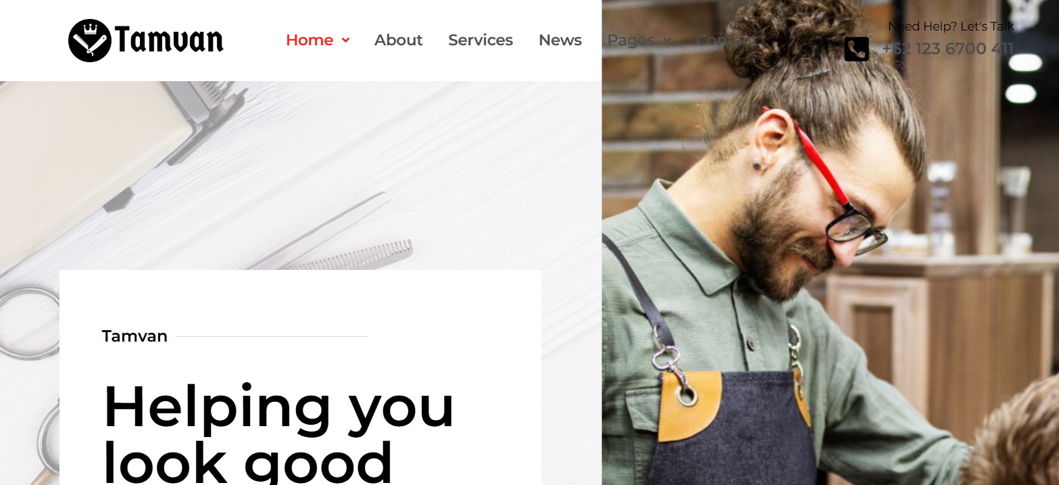
Task: Select News in the navigation bar
Action: [560, 40]
